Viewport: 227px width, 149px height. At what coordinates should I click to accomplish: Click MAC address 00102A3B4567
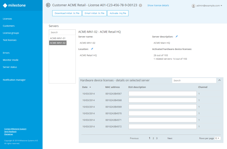(x=113, y=94)
